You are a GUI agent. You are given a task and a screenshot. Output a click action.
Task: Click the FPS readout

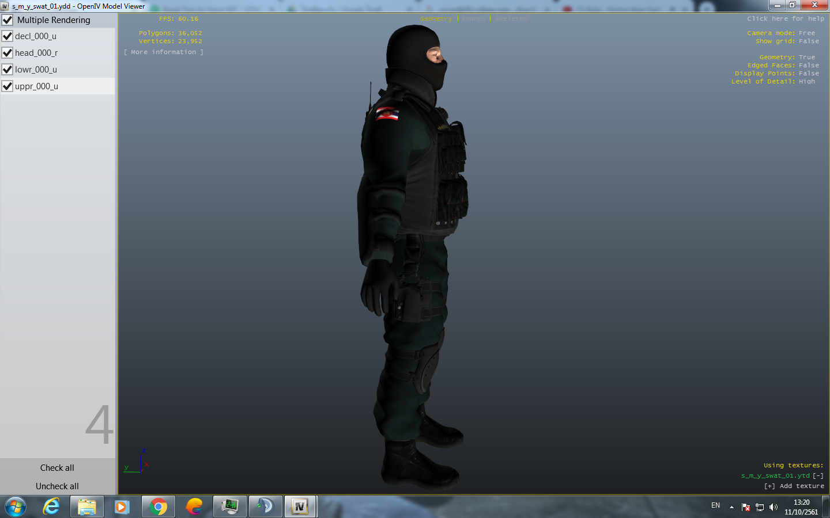pyautogui.click(x=179, y=19)
